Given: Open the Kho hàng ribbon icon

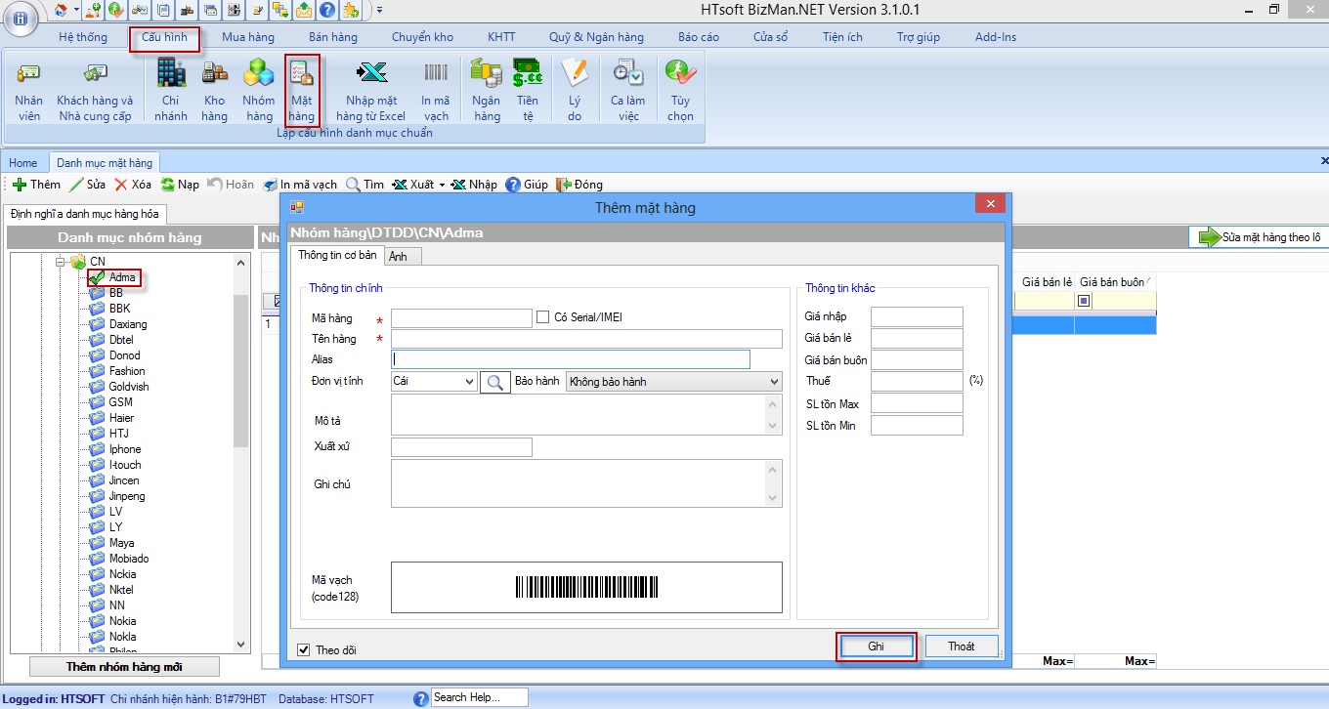Looking at the screenshot, I should tap(215, 90).
